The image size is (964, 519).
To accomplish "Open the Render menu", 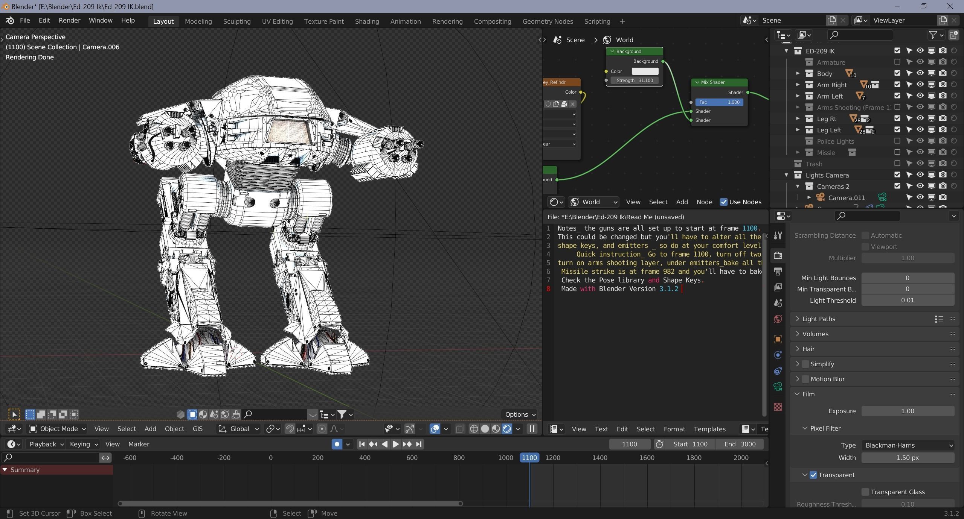I will 69,20.
